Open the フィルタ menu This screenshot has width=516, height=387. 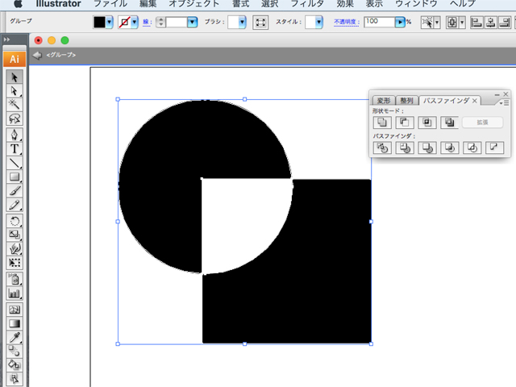[307, 3]
